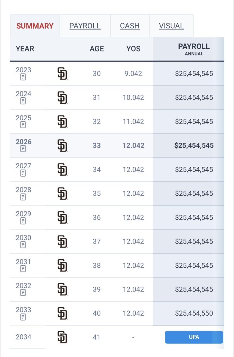234x357 pixels.
Task: Click the 2029 payroll amount $25,454,545
Action: (x=194, y=217)
